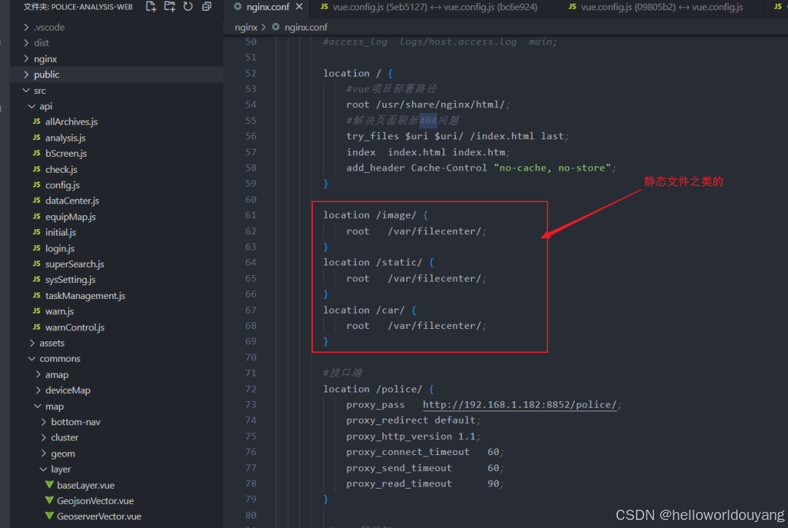Open vue.config.js (5eb5127) diff tab
Viewport: 788px width, 528px height.
[x=435, y=7]
